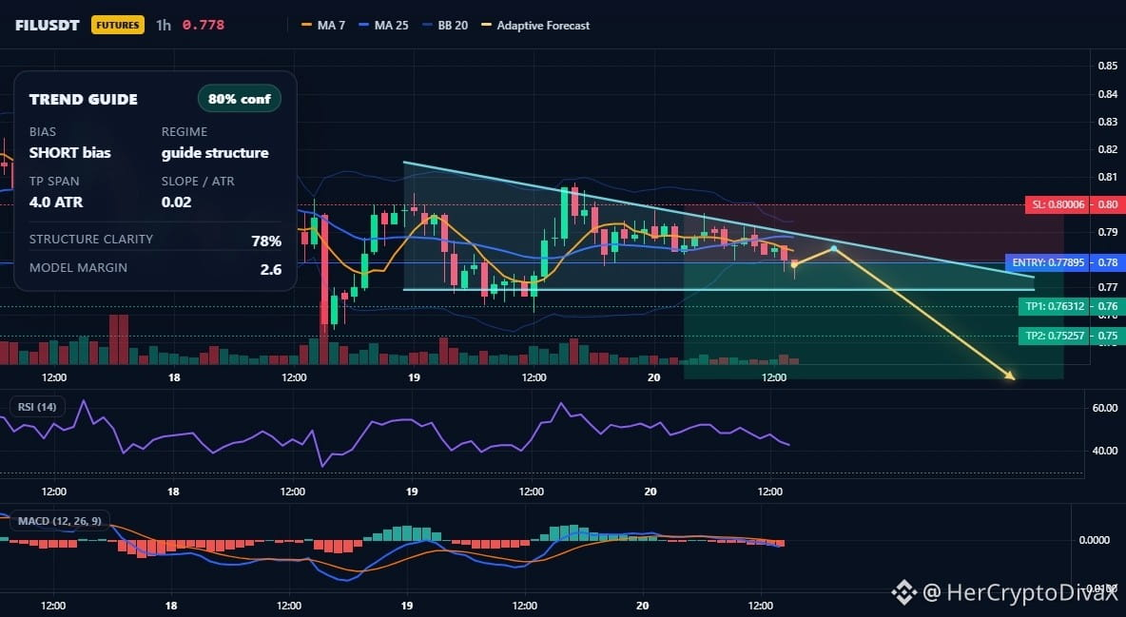Click the MACD (12, 26, 9) indicator label
The image size is (1126, 617).
[x=60, y=521]
